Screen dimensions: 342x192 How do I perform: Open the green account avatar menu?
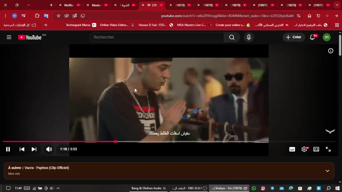[326, 37]
